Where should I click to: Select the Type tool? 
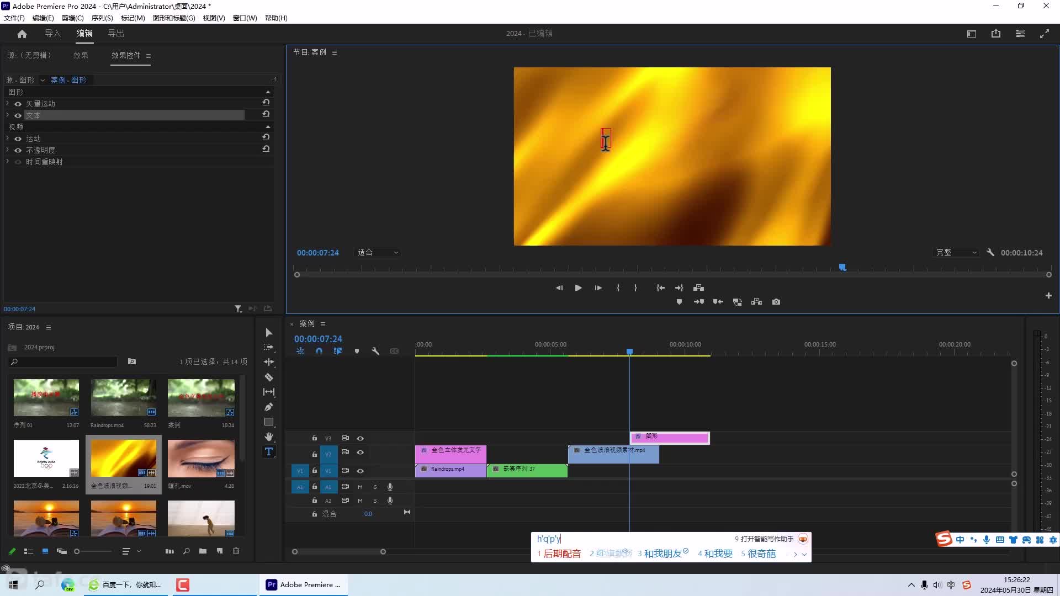[269, 451]
